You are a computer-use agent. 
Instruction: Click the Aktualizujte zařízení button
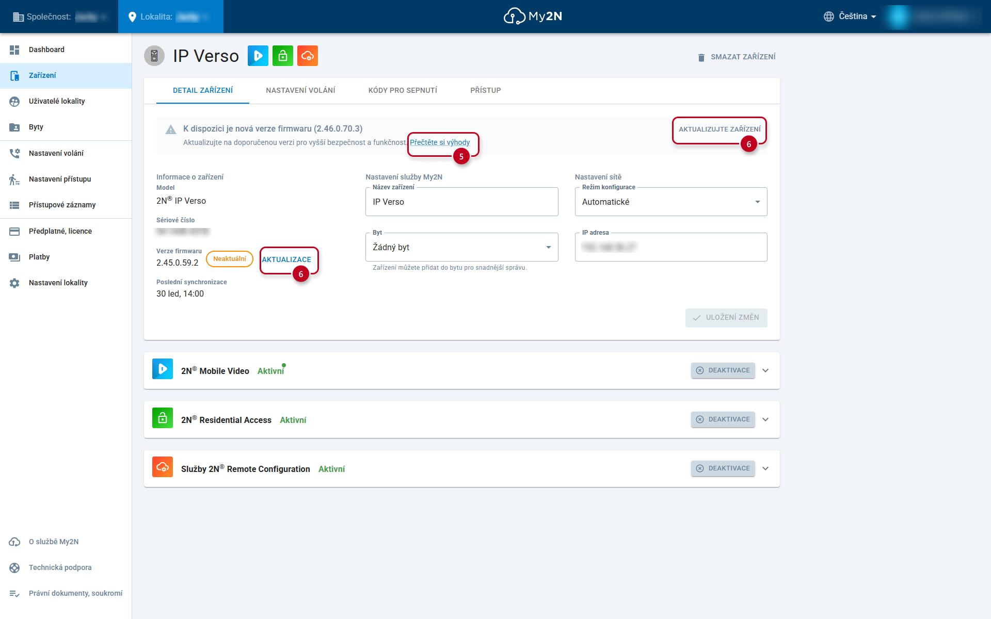coord(720,129)
